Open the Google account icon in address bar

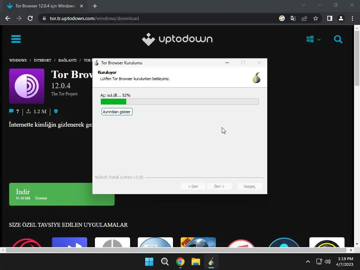[282, 18]
